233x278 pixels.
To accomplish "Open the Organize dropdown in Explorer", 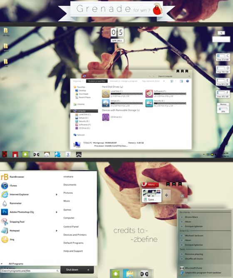I will pyautogui.click(x=78, y=81).
